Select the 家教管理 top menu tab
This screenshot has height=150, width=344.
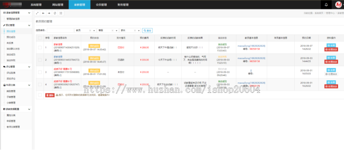(x=80, y=5)
